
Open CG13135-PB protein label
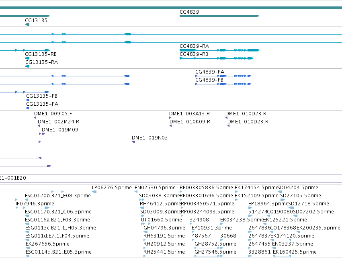(42, 96)
